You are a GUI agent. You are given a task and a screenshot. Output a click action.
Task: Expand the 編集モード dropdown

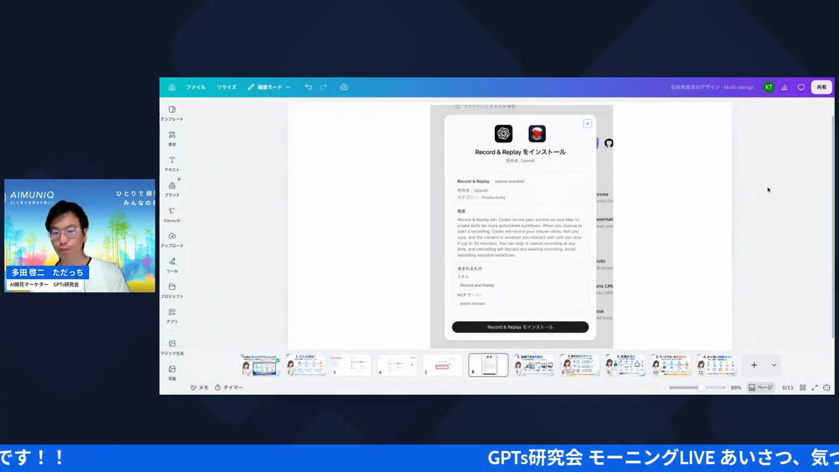click(x=269, y=87)
